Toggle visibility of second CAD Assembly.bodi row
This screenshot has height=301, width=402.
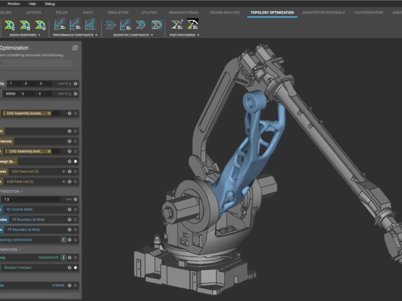[x=75, y=151]
